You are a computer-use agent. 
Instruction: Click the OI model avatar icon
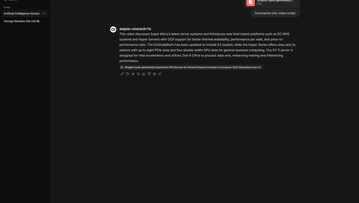(x=113, y=29)
